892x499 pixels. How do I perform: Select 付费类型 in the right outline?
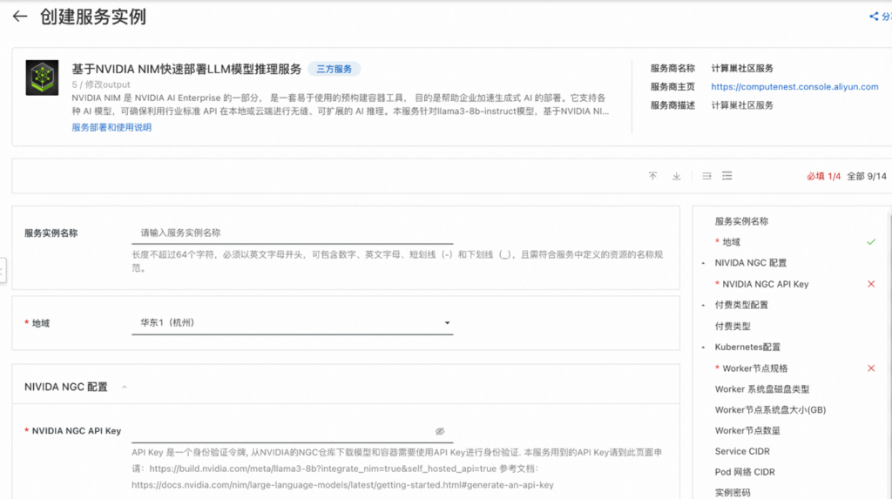tap(733, 326)
